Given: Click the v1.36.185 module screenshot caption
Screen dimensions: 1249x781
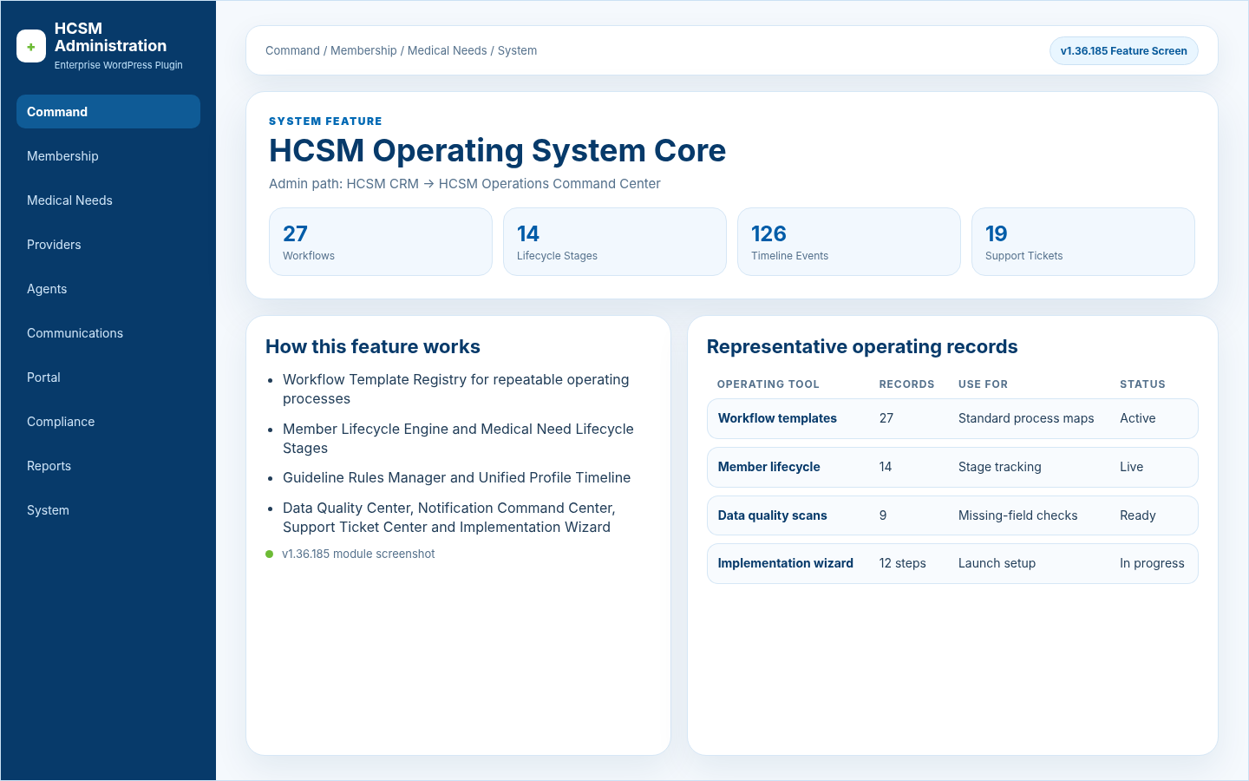Looking at the screenshot, I should click(x=358, y=555).
